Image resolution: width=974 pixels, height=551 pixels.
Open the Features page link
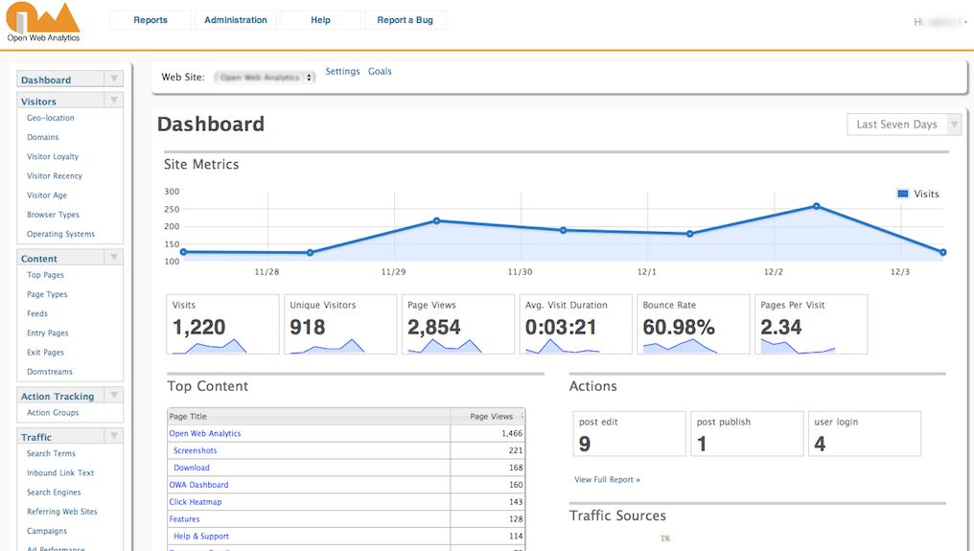[x=184, y=518]
